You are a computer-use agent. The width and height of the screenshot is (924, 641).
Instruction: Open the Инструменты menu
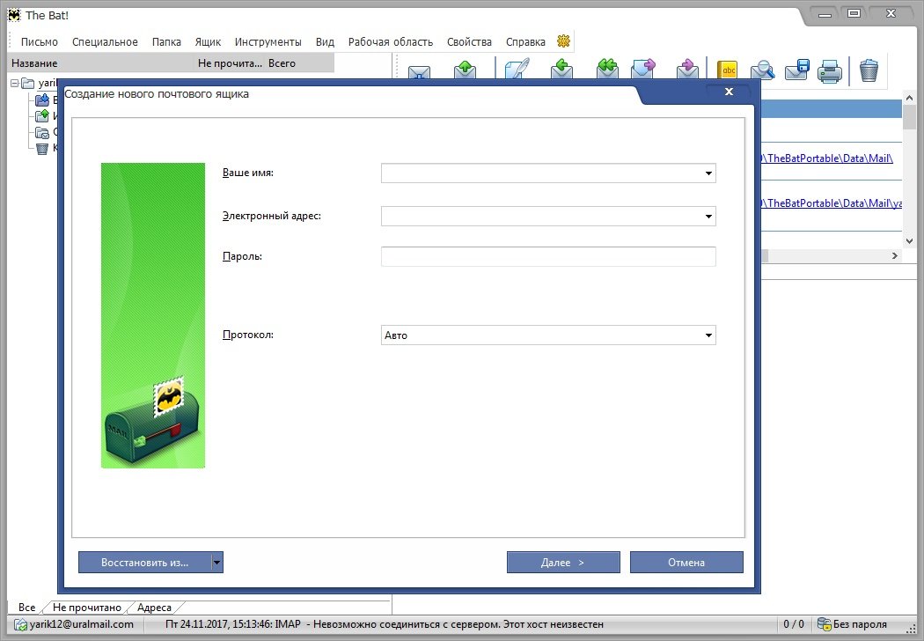(268, 41)
